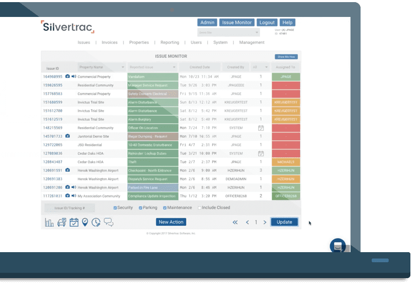Enable the Include Closed checkbox
Screen dimensions: 412x285
pyautogui.click(x=200, y=208)
